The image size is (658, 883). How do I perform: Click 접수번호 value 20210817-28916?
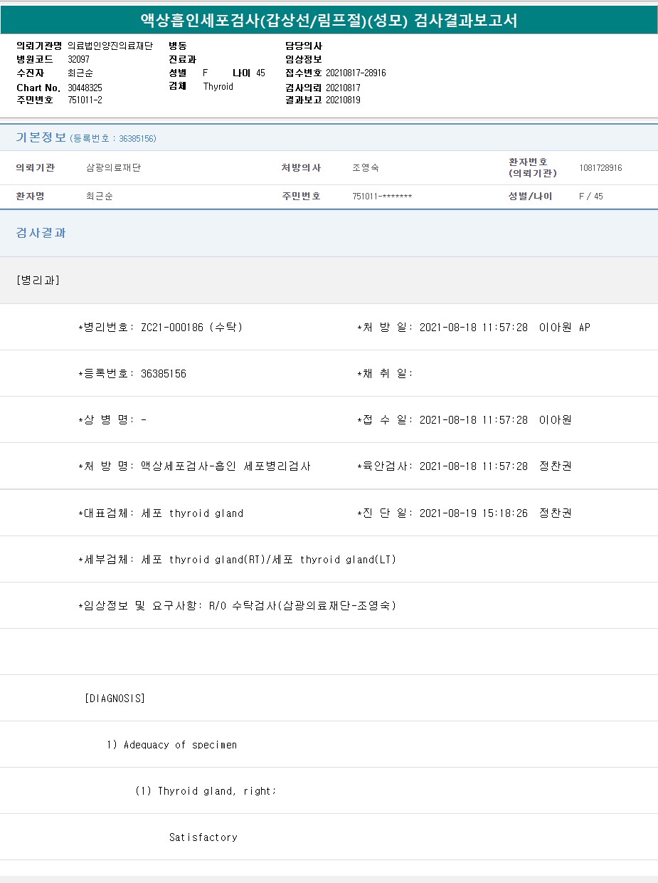pos(356,73)
